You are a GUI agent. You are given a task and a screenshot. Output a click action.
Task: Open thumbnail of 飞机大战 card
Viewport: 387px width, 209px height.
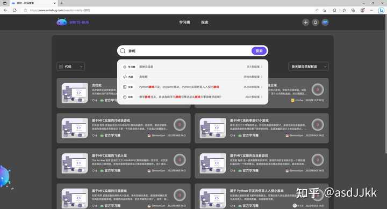(75, 163)
